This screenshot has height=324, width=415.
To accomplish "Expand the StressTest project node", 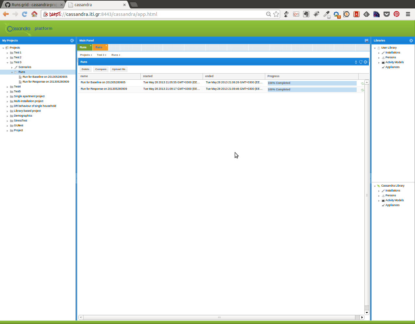I will pyautogui.click(x=7, y=121).
